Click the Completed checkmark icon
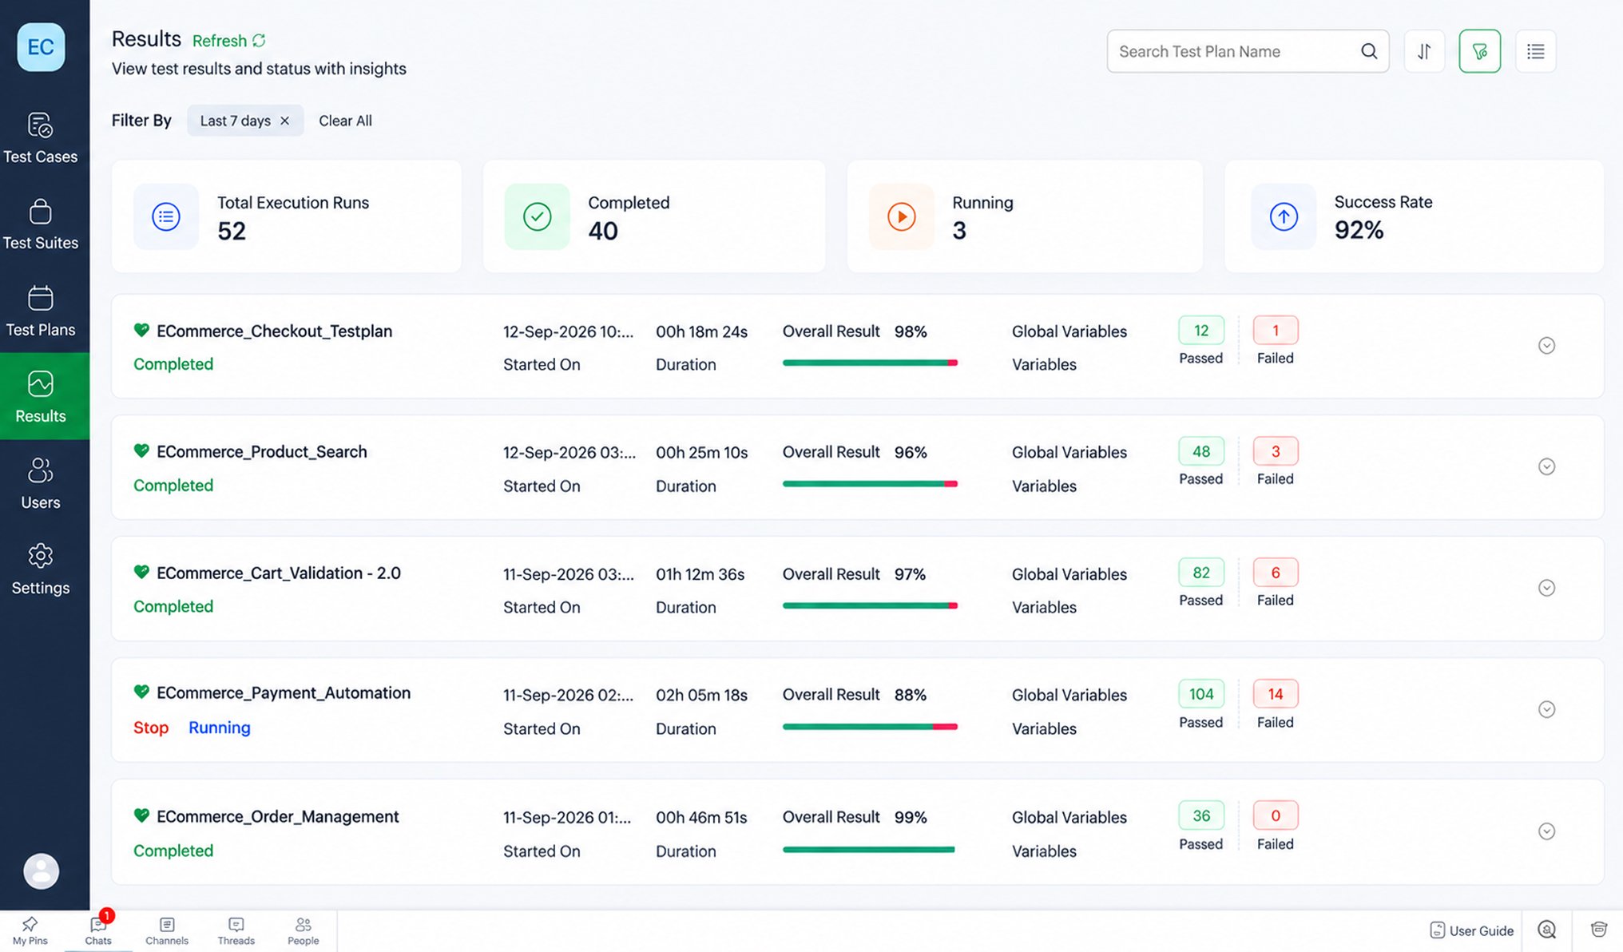The image size is (1623, 952). (537, 216)
